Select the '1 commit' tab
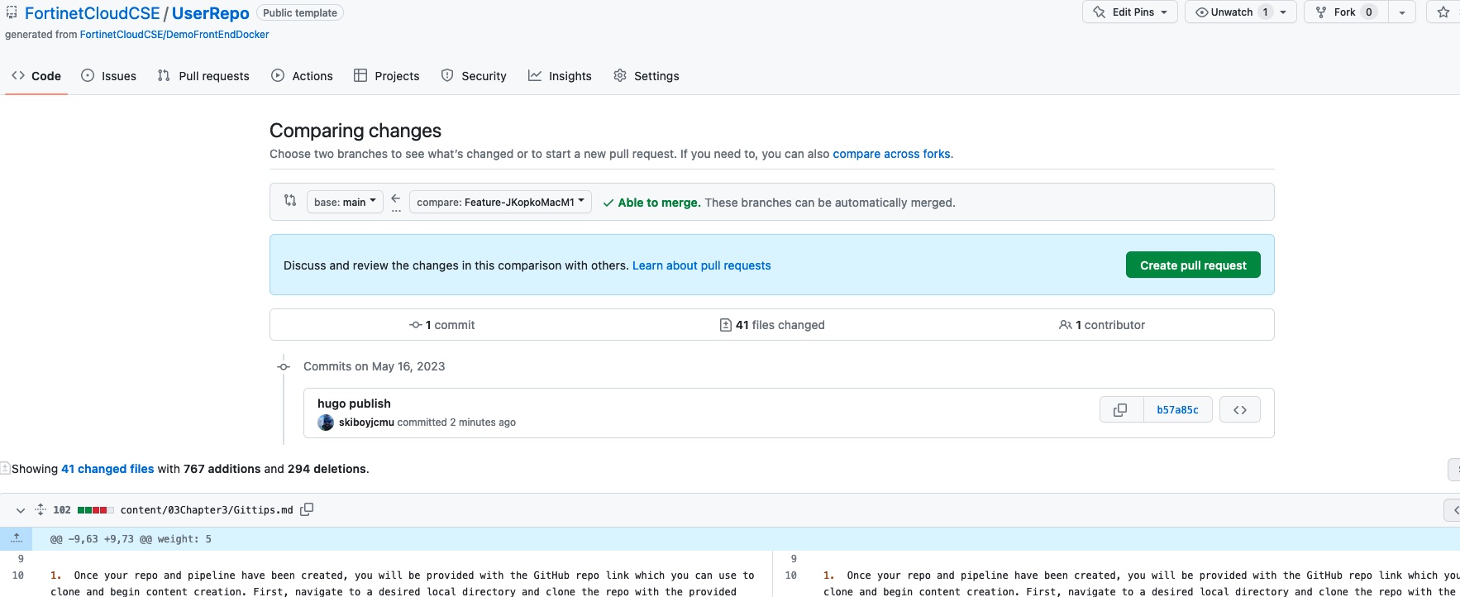The width and height of the screenshot is (1460, 597). 442,325
